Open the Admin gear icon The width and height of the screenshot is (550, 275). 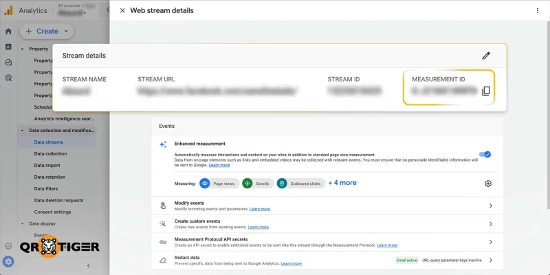(x=8, y=261)
